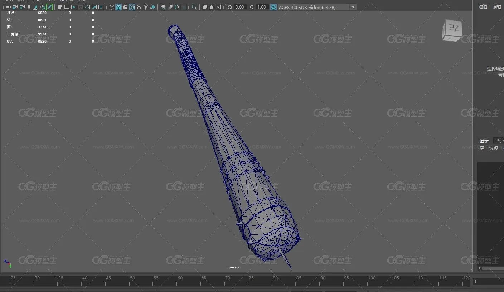The width and height of the screenshot is (504, 292).
Task: Edit the Exposure value 0.00
Action: point(240,7)
